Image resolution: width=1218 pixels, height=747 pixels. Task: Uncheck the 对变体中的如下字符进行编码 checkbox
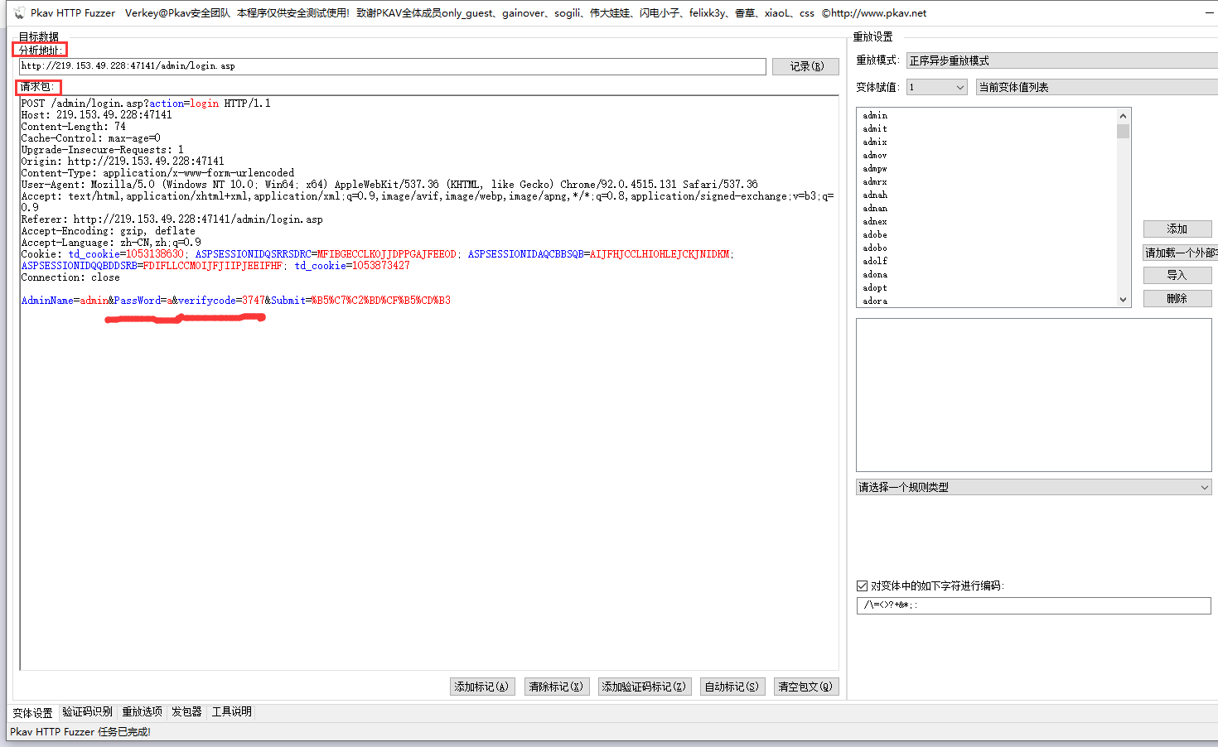[x=862, y=586]
